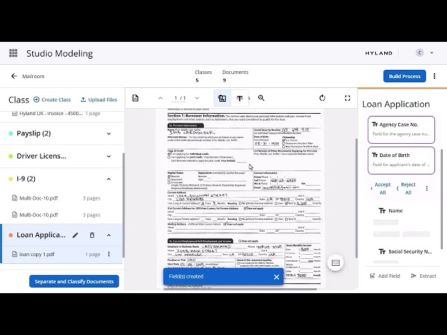Viewport: 447px width, 335px height.
Task: Click the page number field 1 / 1
Action: 180,98
